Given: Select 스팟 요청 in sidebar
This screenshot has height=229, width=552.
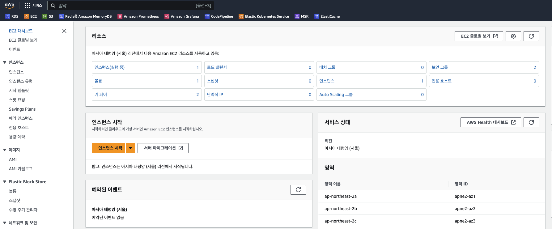Looking at the screenshot, I should point(17,100).
